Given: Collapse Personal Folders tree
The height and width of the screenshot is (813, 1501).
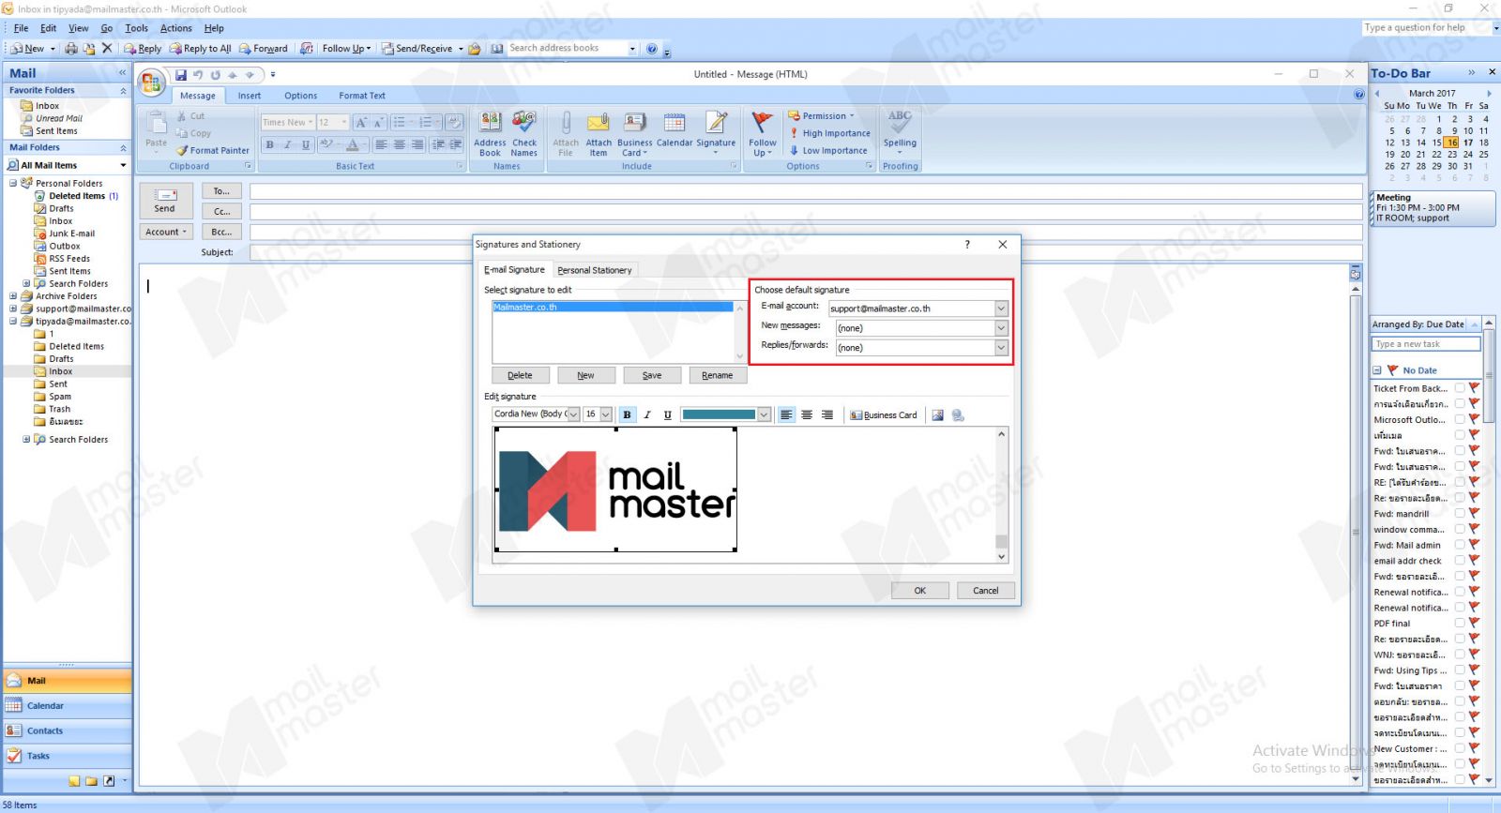Looking at the screenshot, I should (x=13, y=184).
